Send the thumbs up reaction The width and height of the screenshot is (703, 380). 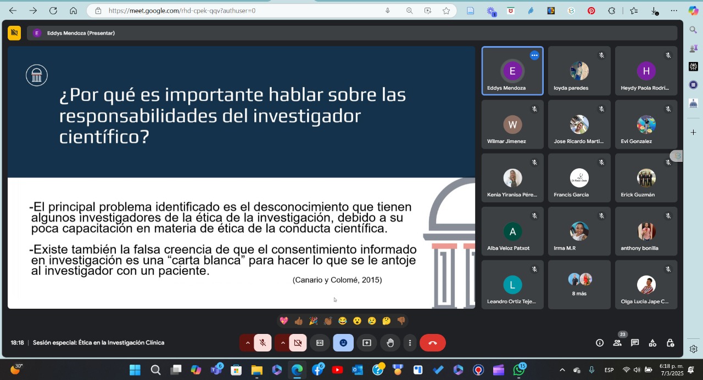tap(298, 321)
